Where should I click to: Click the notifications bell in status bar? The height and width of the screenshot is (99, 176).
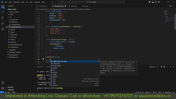point(174,92)
